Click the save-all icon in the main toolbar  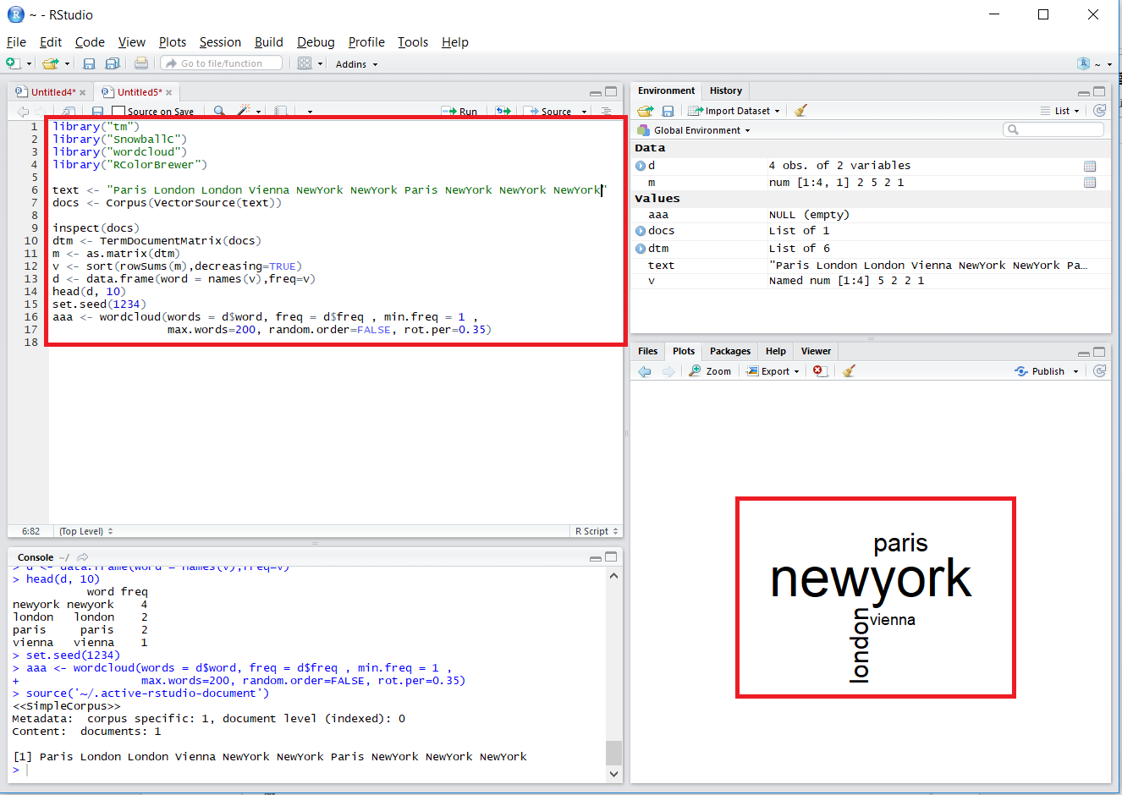point(112,63)
